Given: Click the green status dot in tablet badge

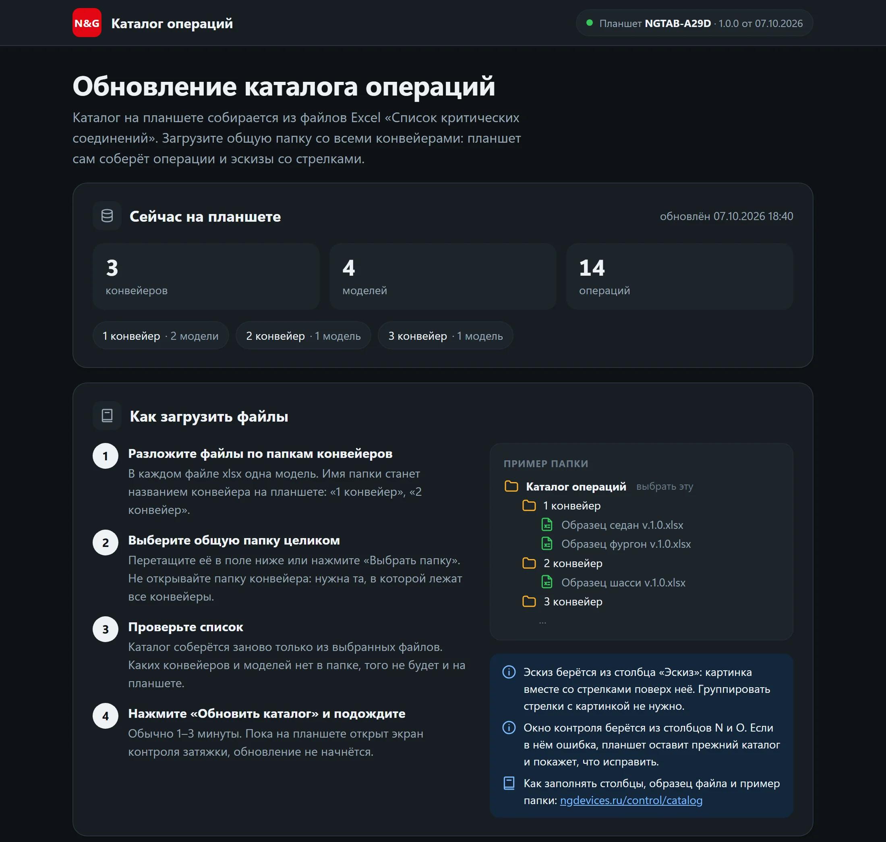Looking at the screenshot, I should [590, 23].
